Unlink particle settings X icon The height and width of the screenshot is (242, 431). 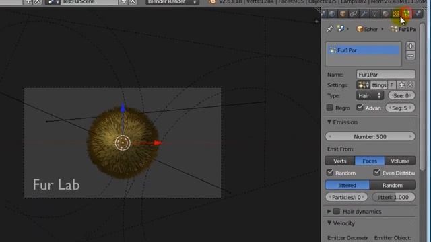(410, 85)
